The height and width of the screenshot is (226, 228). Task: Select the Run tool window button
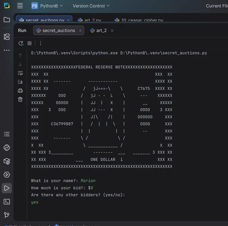(x=7, y=188)
